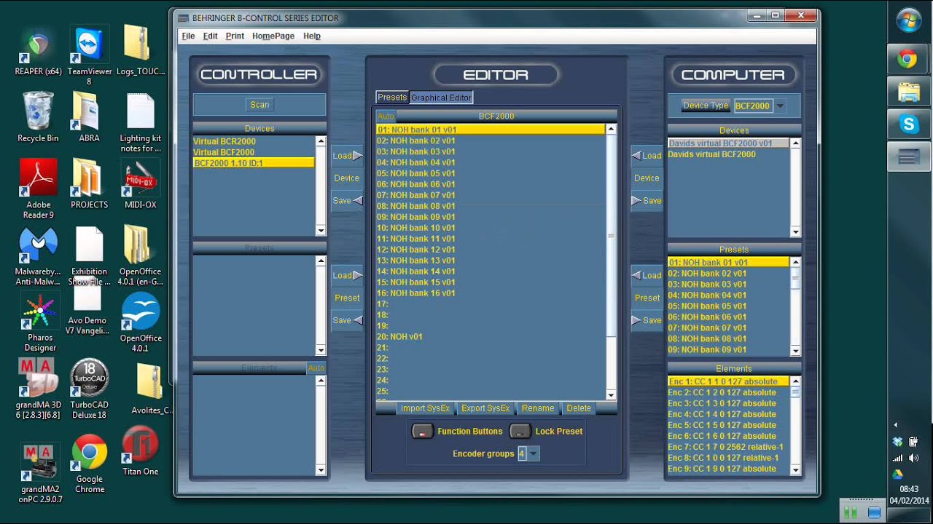Screen dimensions: 933x524
Task: Open the grandMA 3D desktop shortcut
Action: point(38,388)
